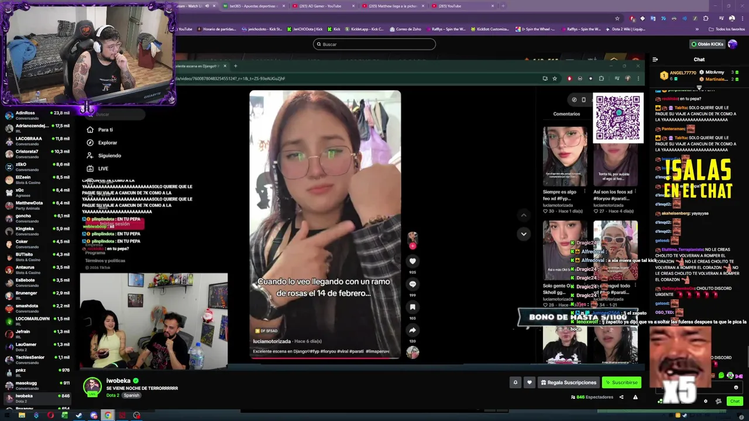Share the TikTok video with arrow icon
The height and width of the screenshot is (421, 749).
(413, 330)
